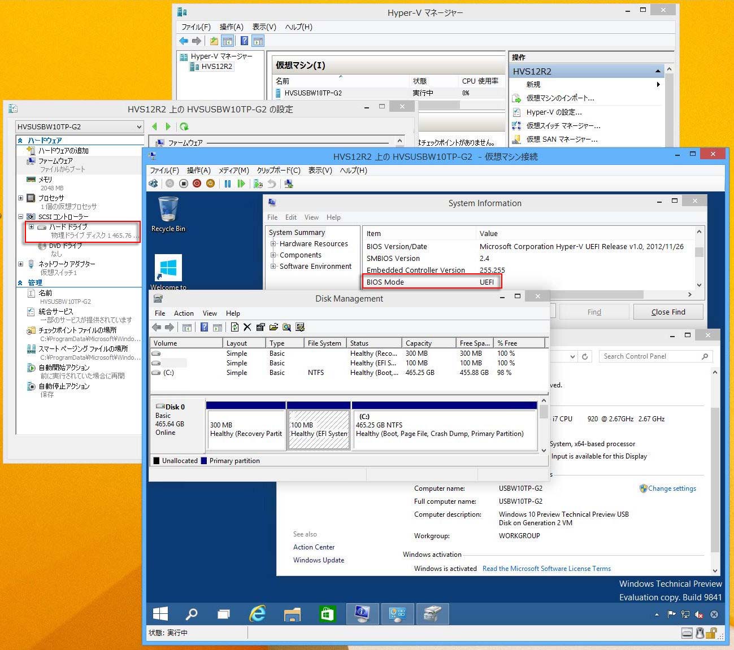Click Refresh icon in Disk Management toolbar
Viewport: 734px width, 650px height.
pos(234,327)
